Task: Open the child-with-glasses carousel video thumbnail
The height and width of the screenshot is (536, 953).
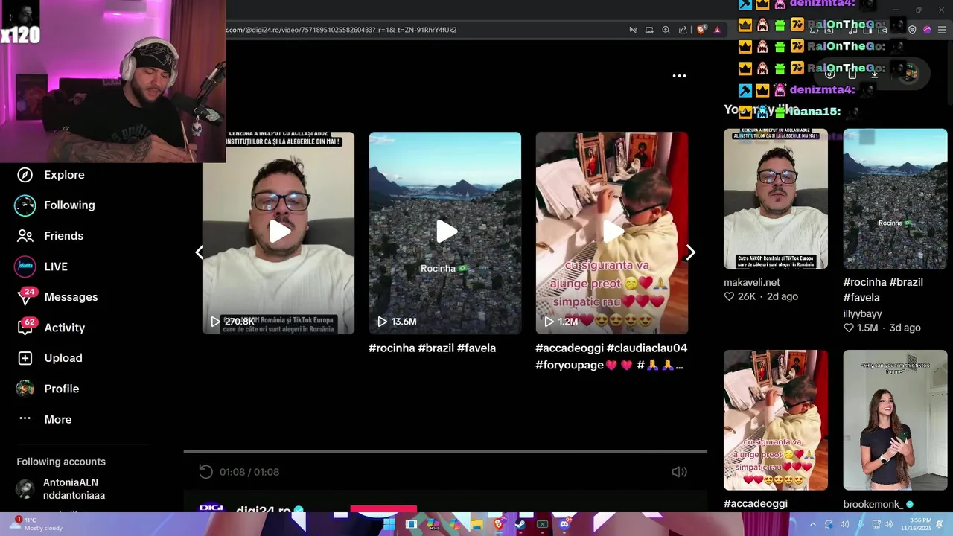Action: coord(612,233)
